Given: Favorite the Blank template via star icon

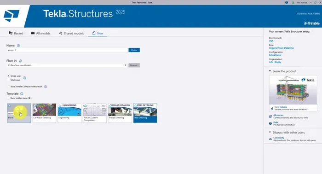Looking at the screenshot, I should (10, 105).
